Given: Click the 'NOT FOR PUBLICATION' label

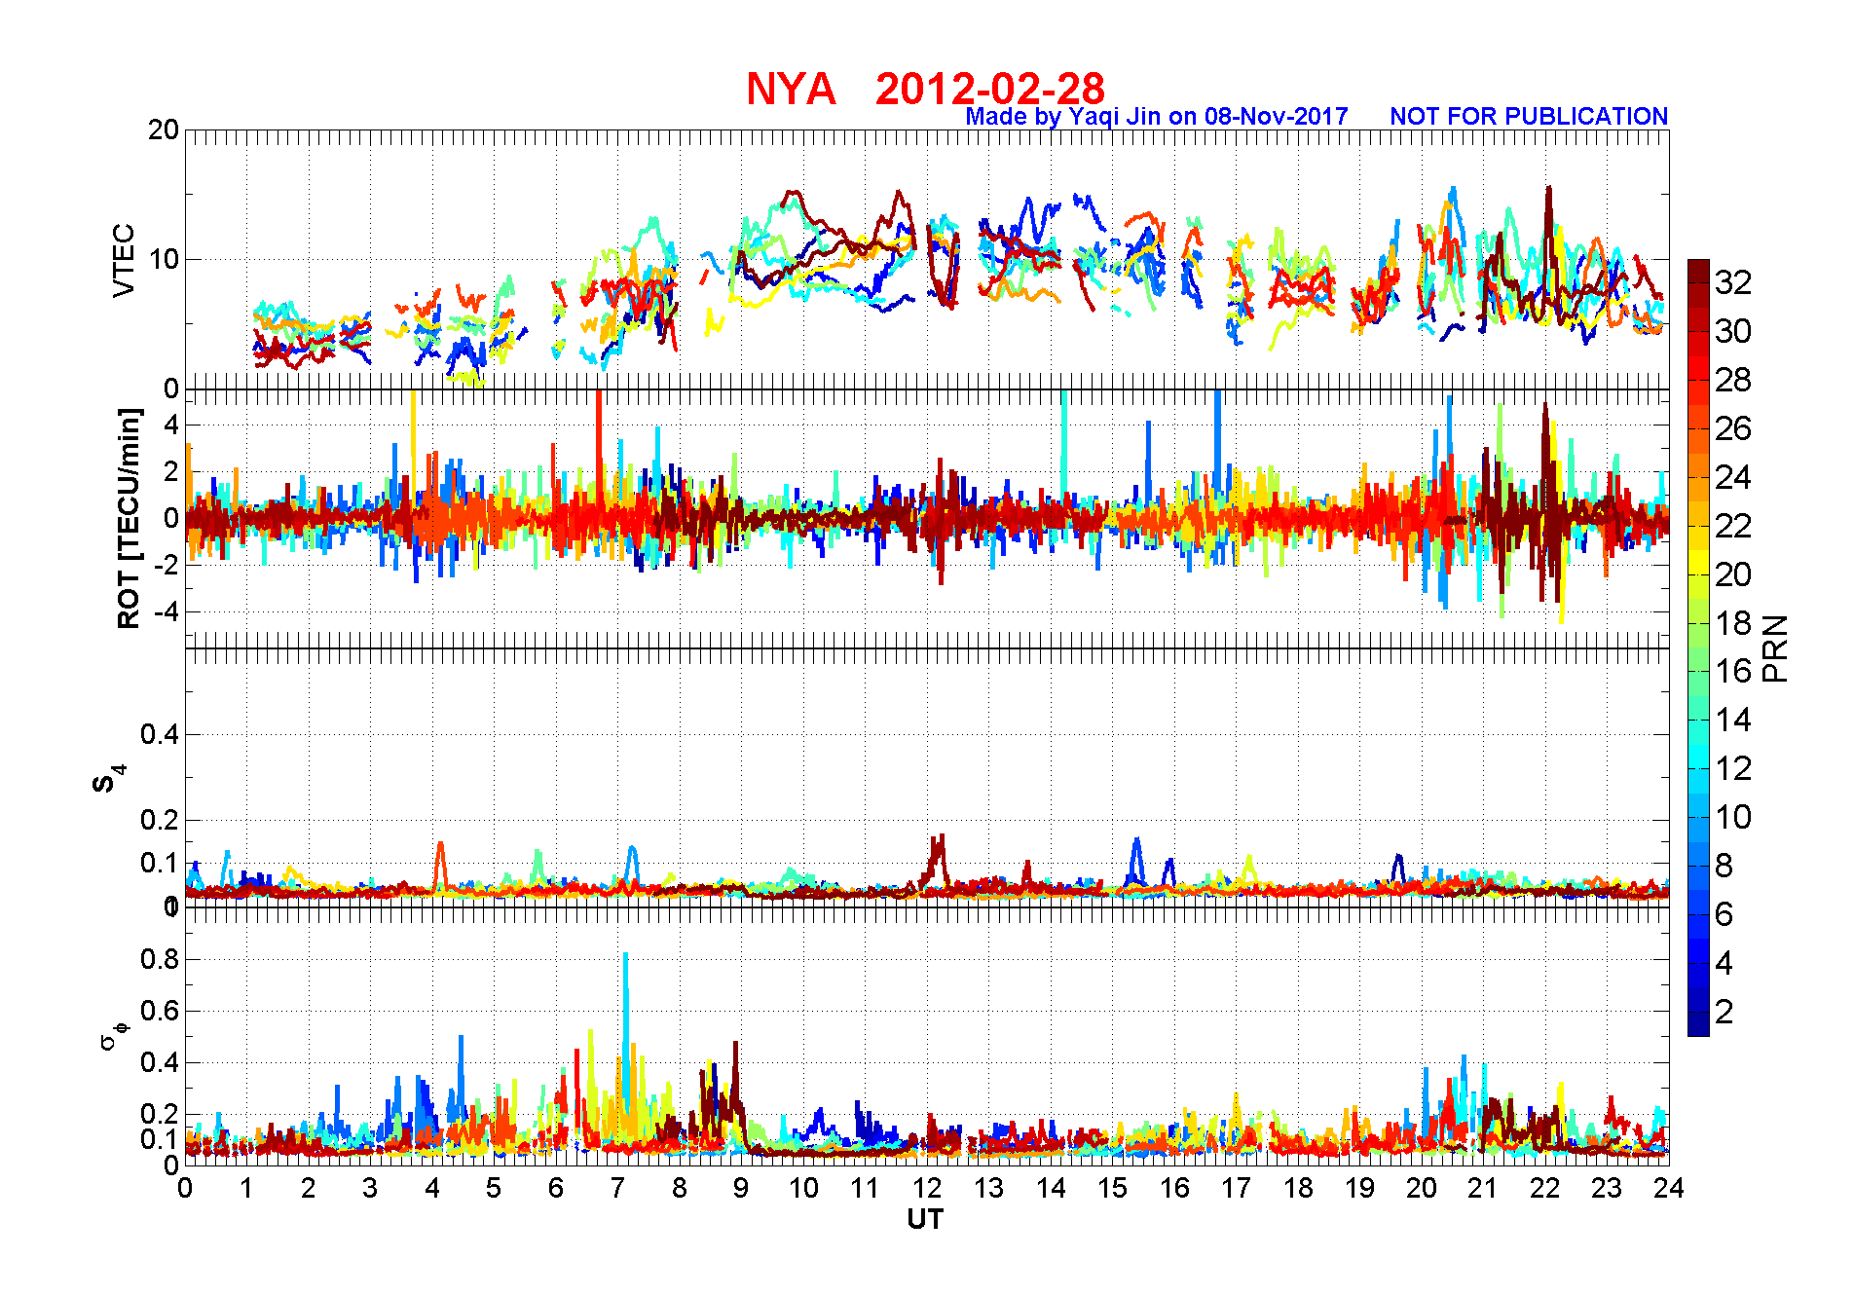Looking at the screenshot, I should point(1529,116).
